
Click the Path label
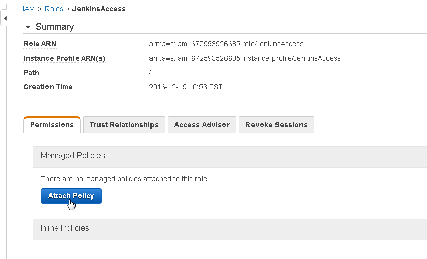coord(31,73)
